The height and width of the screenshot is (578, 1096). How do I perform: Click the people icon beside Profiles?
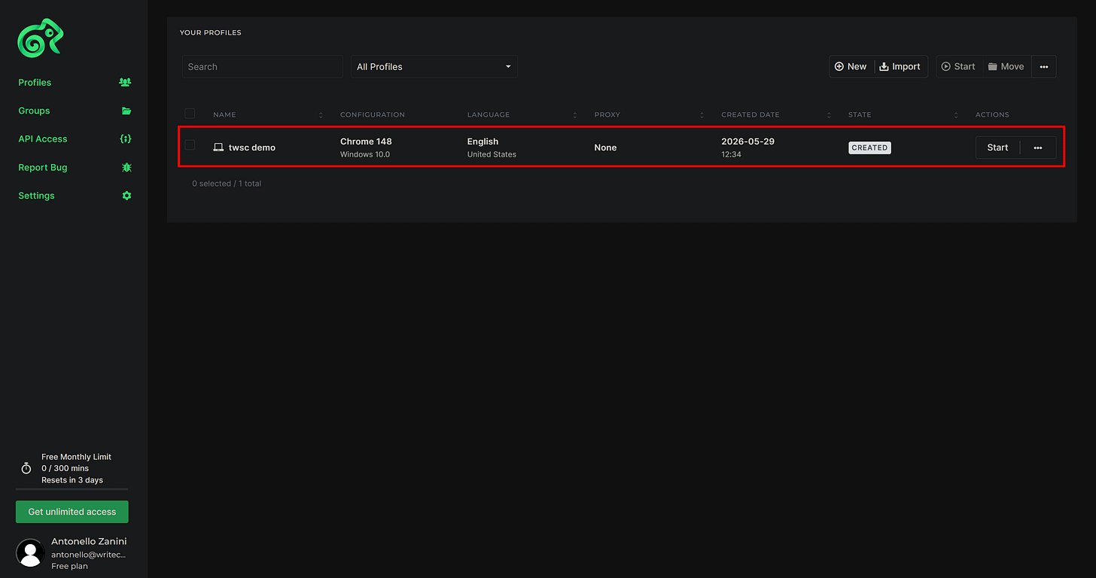click(x=126, y=83)
